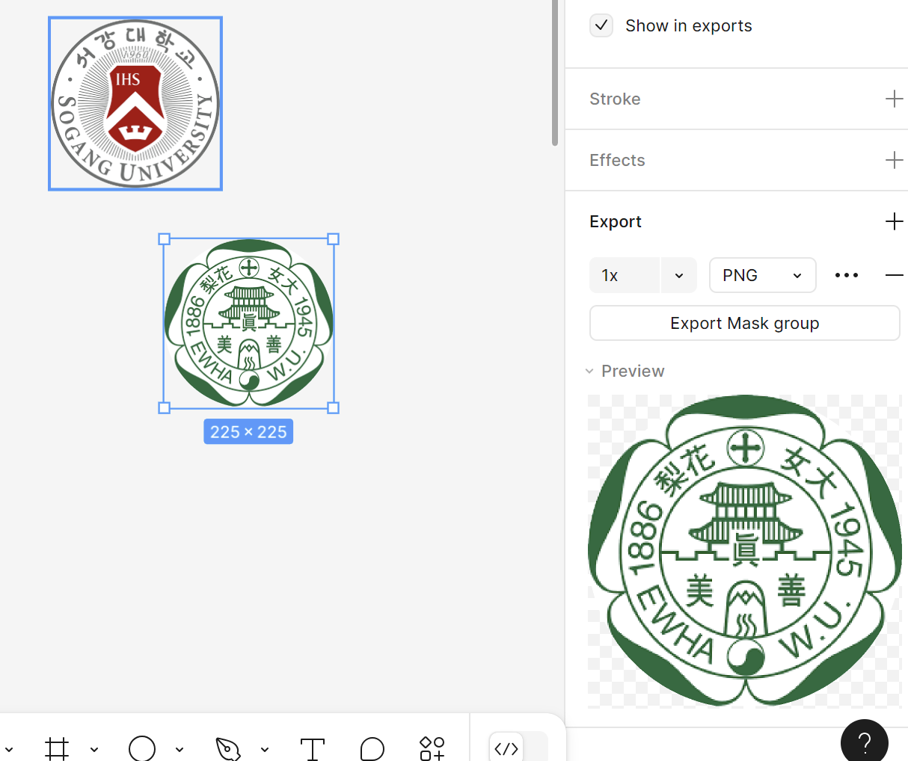The width and height of the screenshot is (908, 761).
Task: Add another export setting
Action: [x=894, y=221]
